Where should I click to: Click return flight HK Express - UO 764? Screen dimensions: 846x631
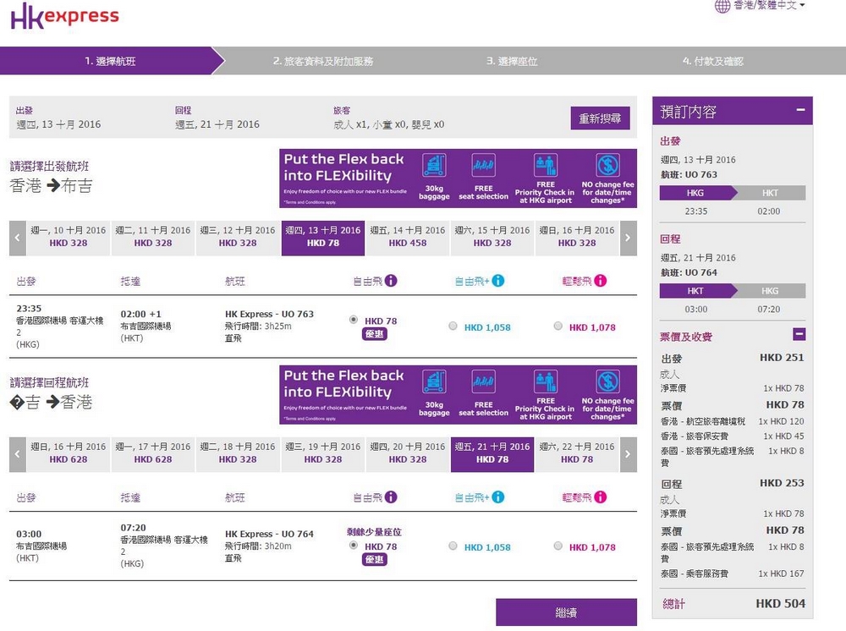click(269, 534)
